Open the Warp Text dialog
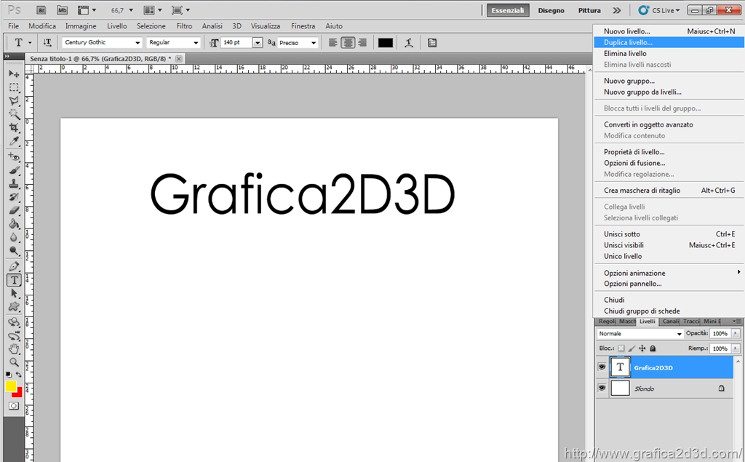 (x=409, y=43)
